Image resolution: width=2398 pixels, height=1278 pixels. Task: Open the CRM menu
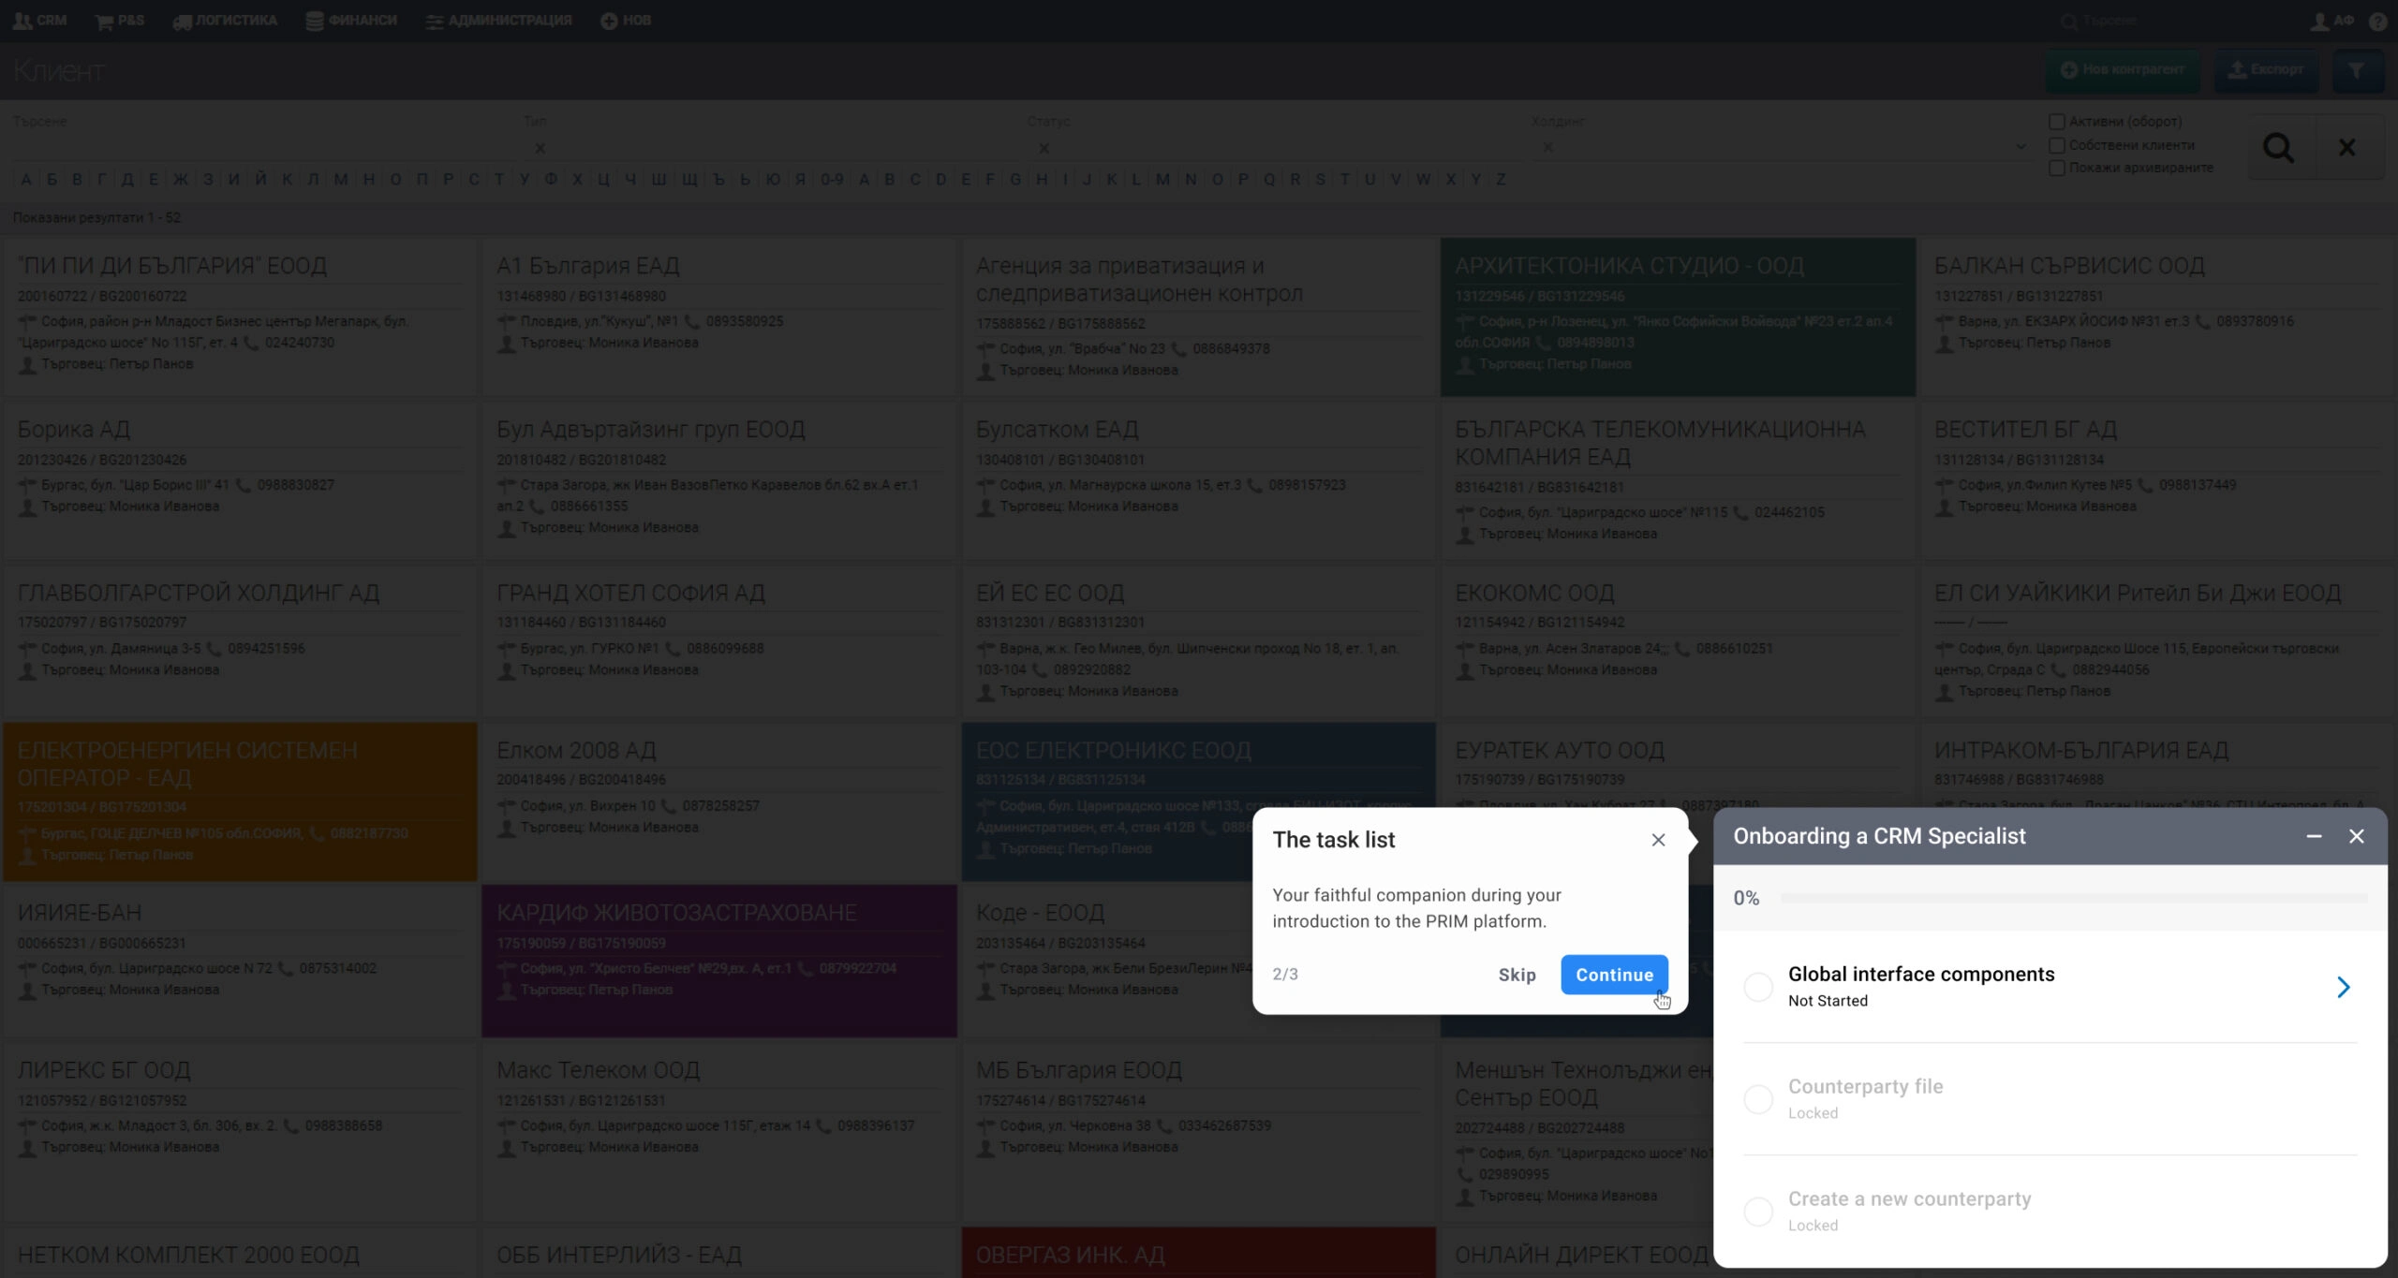(x=40, y=20)
